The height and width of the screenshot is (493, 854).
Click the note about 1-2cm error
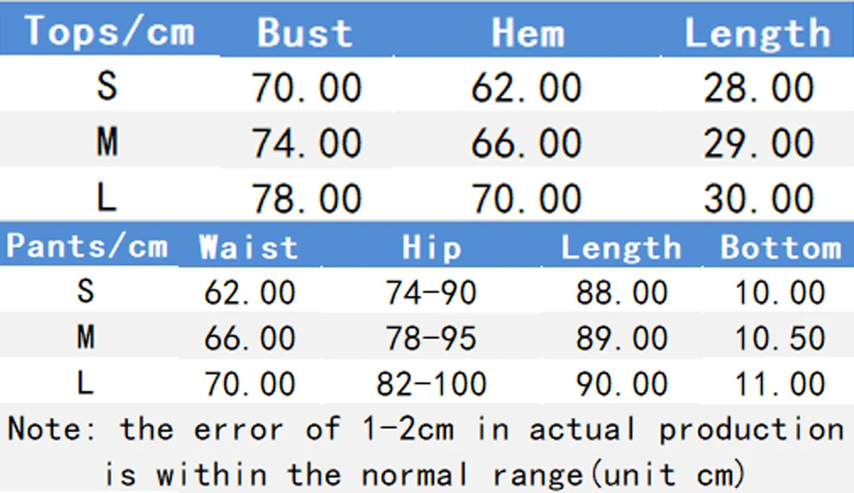click(x=426, y=449)
